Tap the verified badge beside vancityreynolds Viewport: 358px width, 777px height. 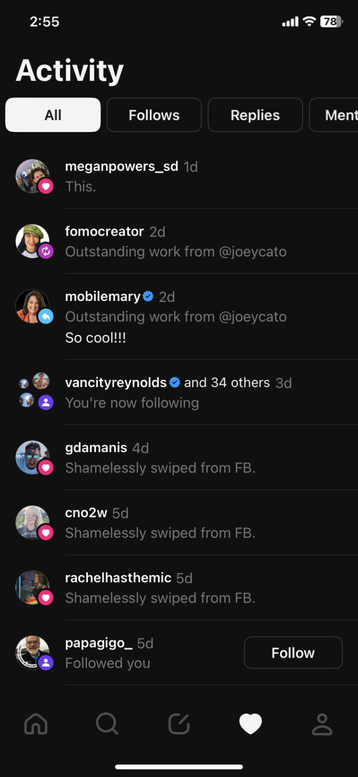click(175, 382)
